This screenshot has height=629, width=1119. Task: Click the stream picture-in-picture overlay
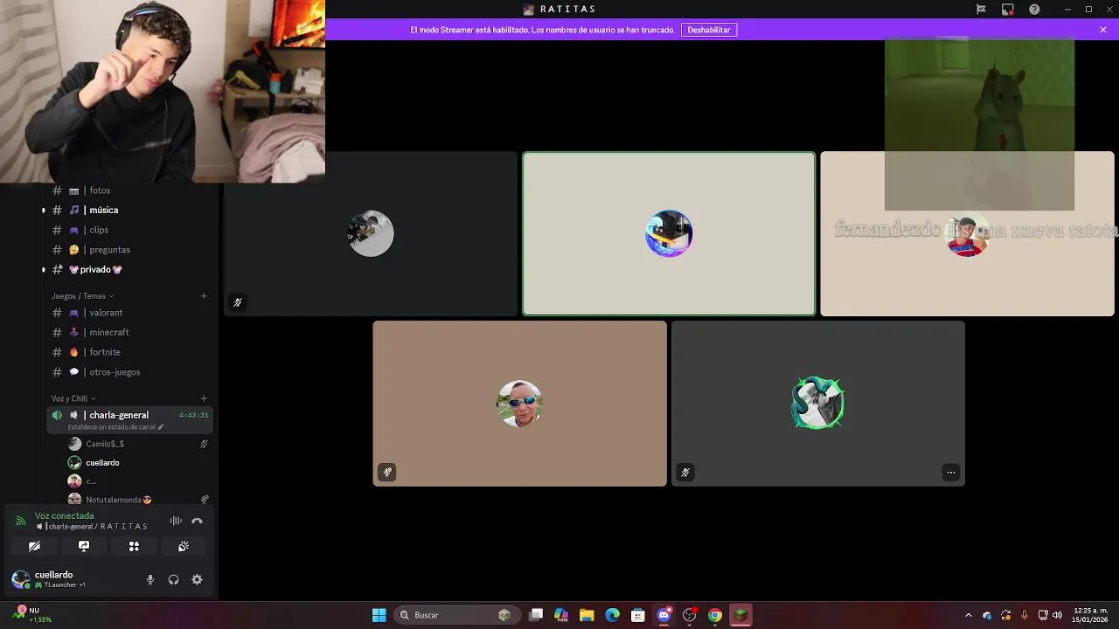pos(979,124)
